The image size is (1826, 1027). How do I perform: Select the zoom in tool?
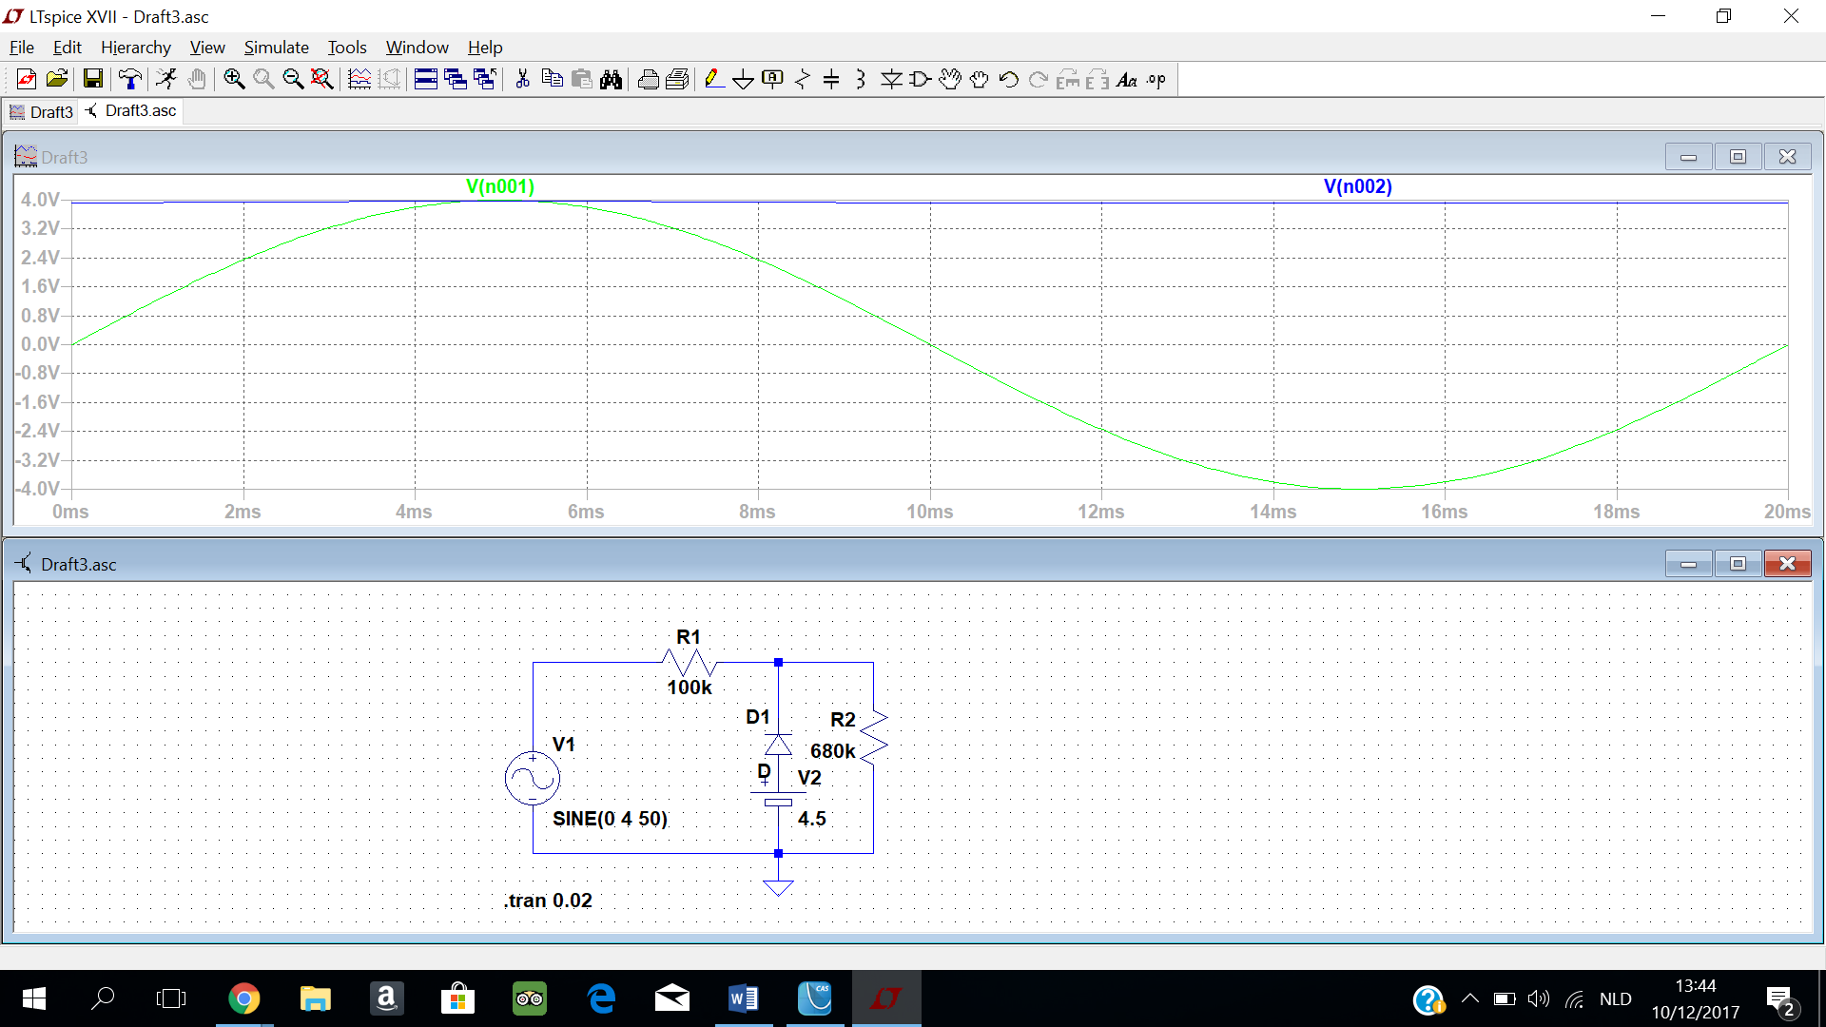point(233,79)
